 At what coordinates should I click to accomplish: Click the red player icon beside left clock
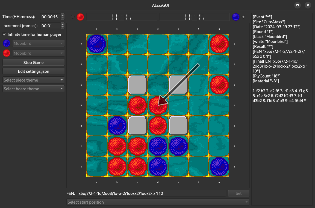pyautogui.click(x=80, y=17)
